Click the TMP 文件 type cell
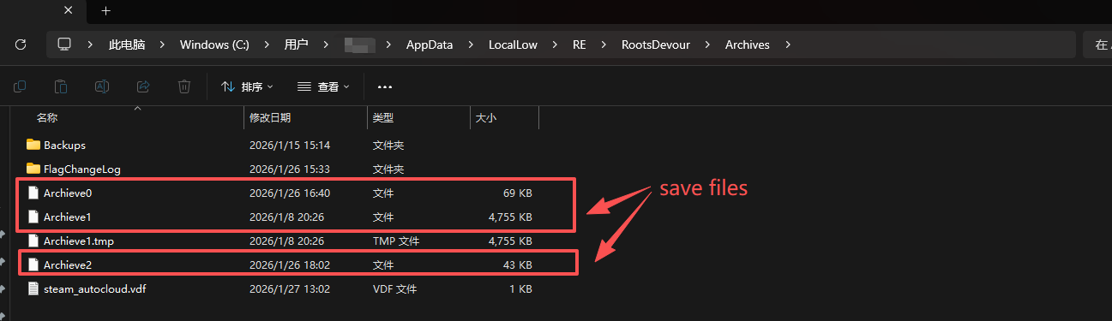 396,241
